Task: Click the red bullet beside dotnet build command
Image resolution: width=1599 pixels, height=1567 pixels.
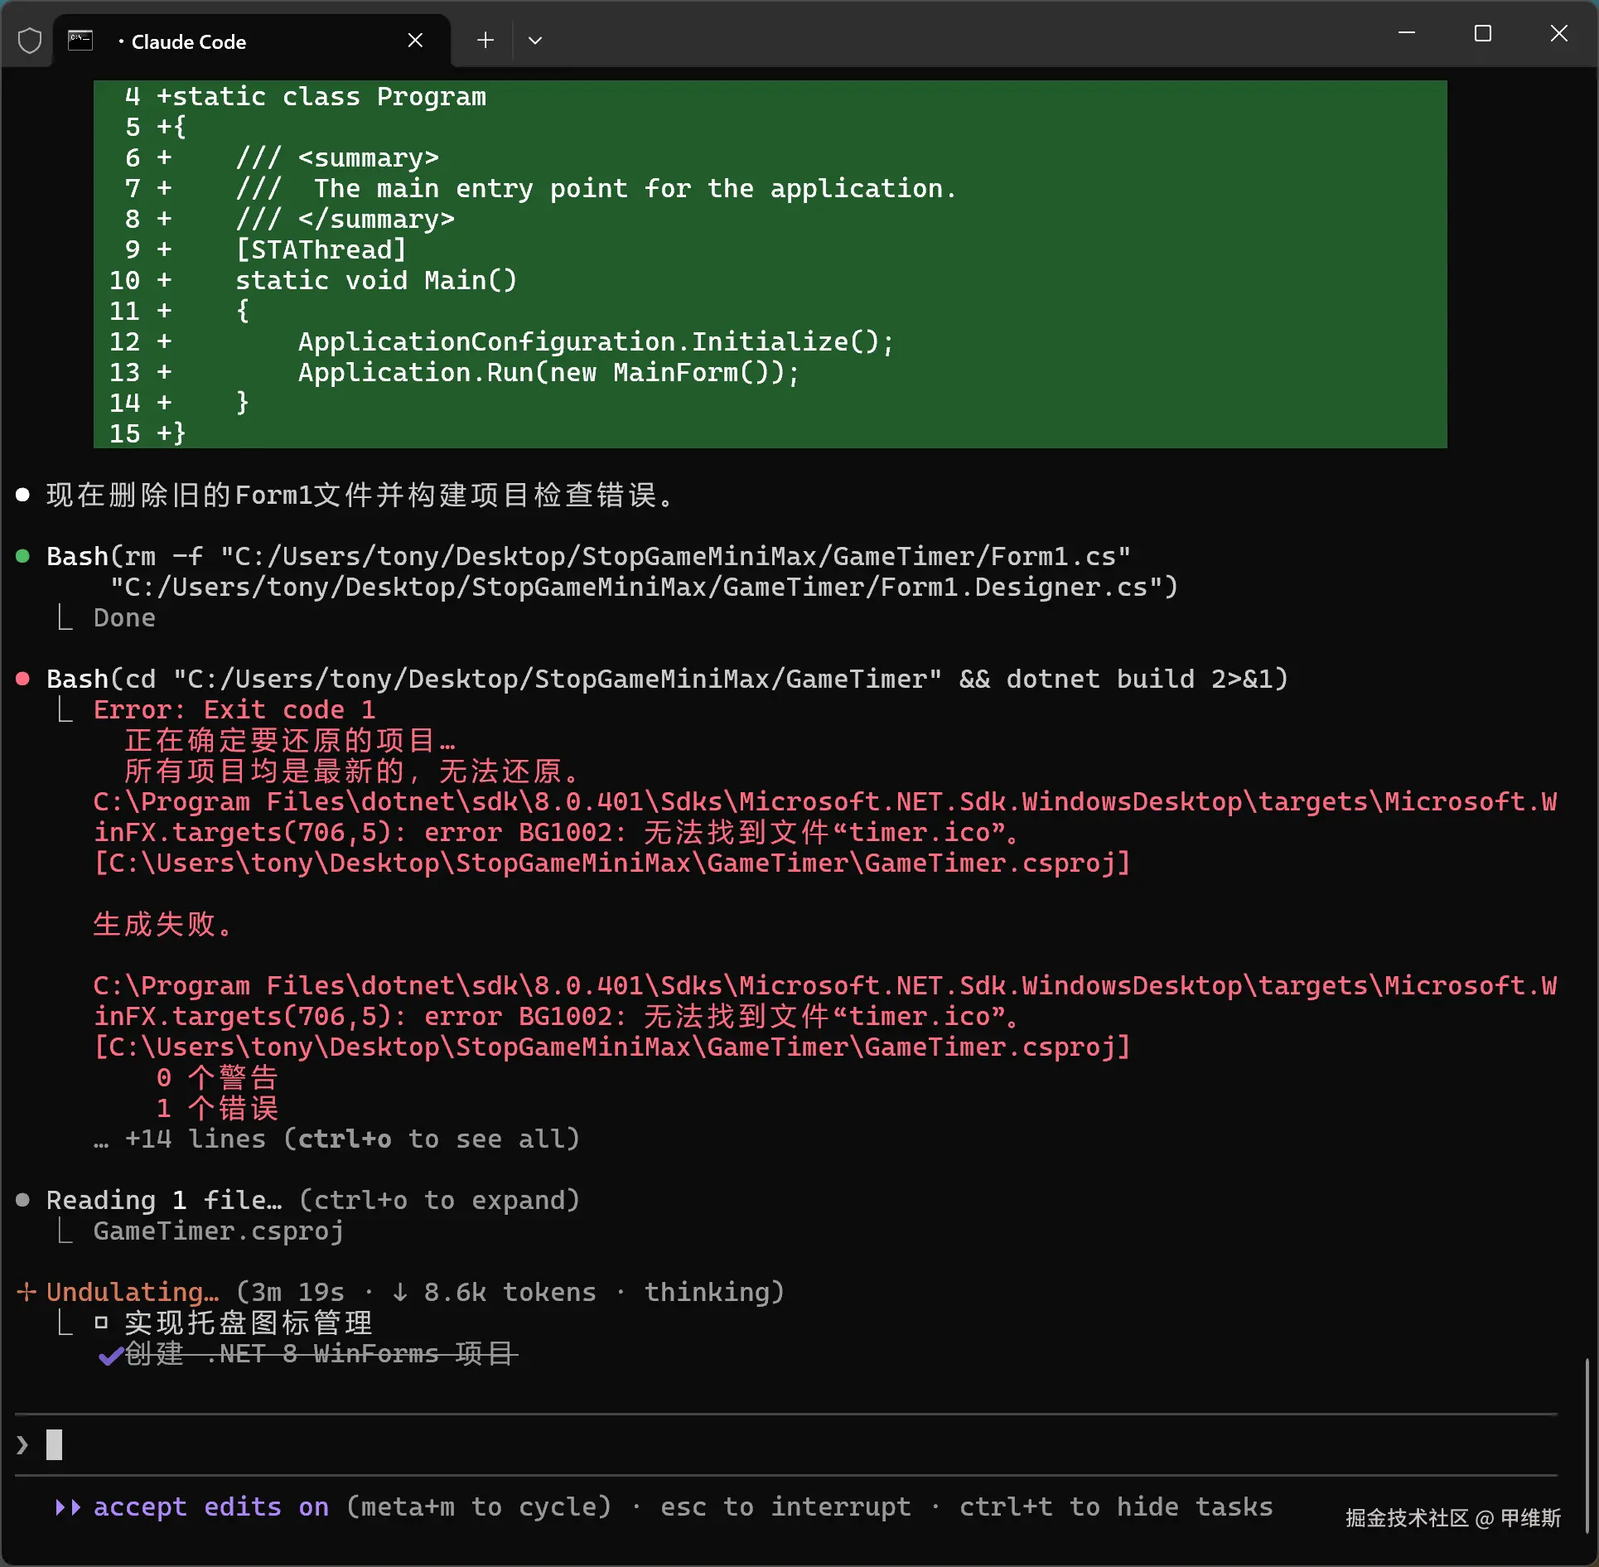Action: [23, 679]
